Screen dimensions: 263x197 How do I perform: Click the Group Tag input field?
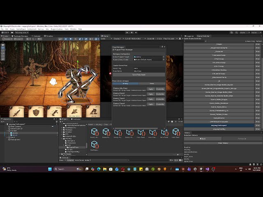[x=149, y=69]
